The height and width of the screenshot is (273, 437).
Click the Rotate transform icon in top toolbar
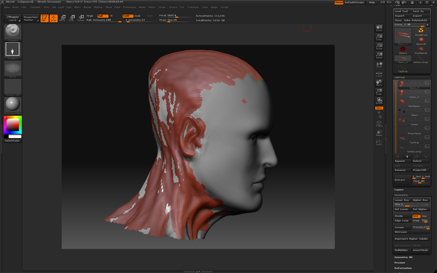click(x=81, y=18)
